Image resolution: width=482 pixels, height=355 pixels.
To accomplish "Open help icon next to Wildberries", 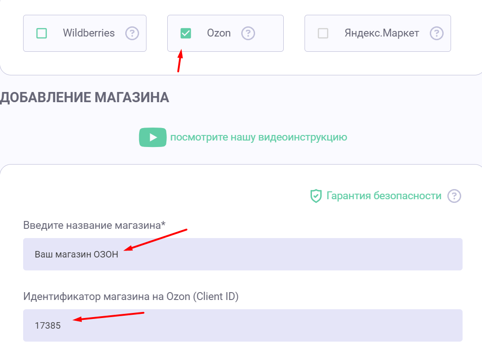I will coord(132,33).
